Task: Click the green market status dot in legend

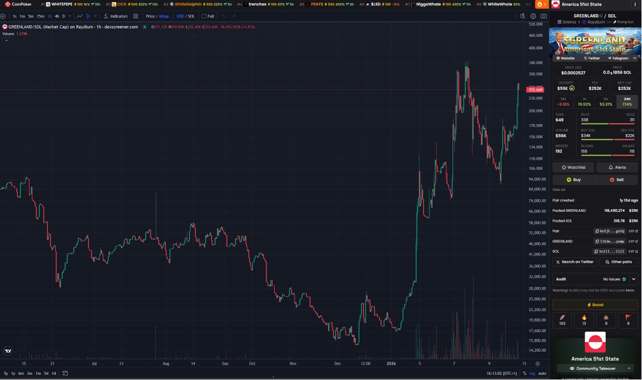Action: point(144,26)
